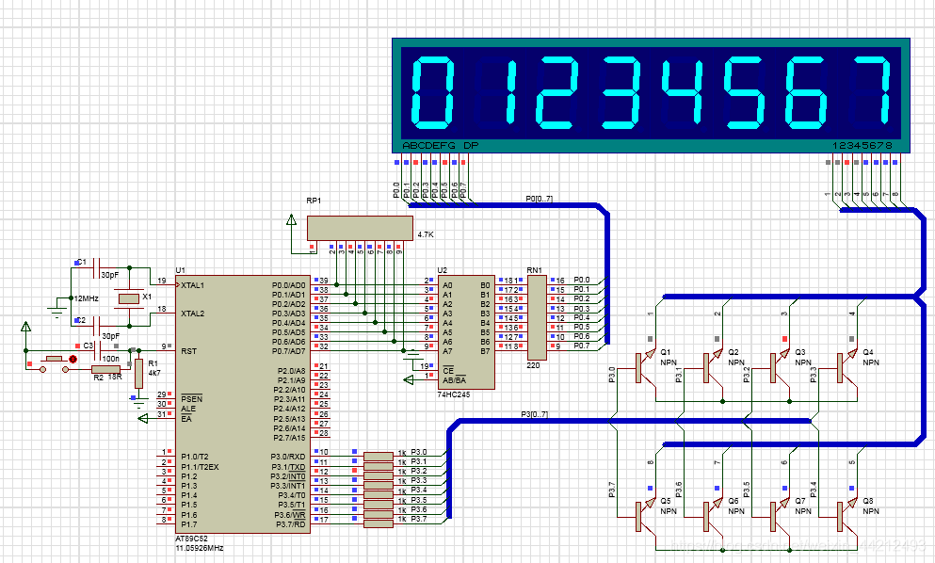Click the XTAL1 pin label

(193, 285)
